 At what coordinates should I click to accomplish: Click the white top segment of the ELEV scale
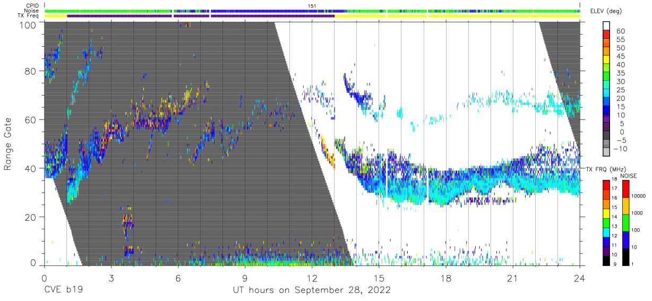pos(607,26)
